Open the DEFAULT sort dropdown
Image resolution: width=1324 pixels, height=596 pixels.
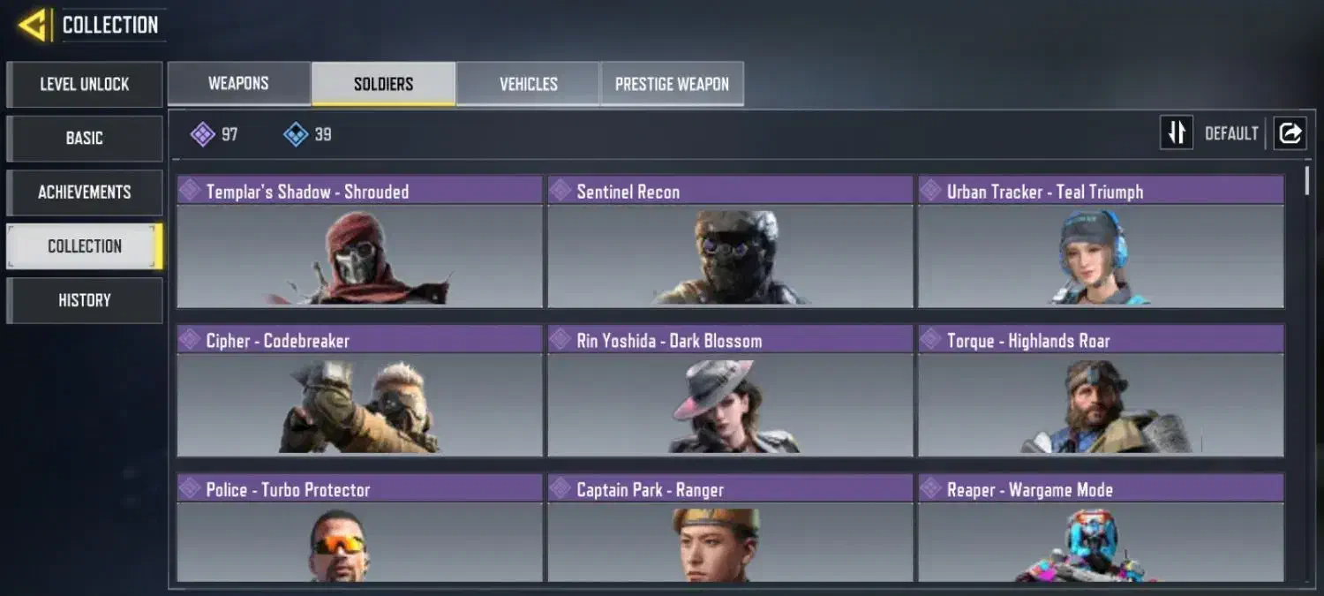1231,134
